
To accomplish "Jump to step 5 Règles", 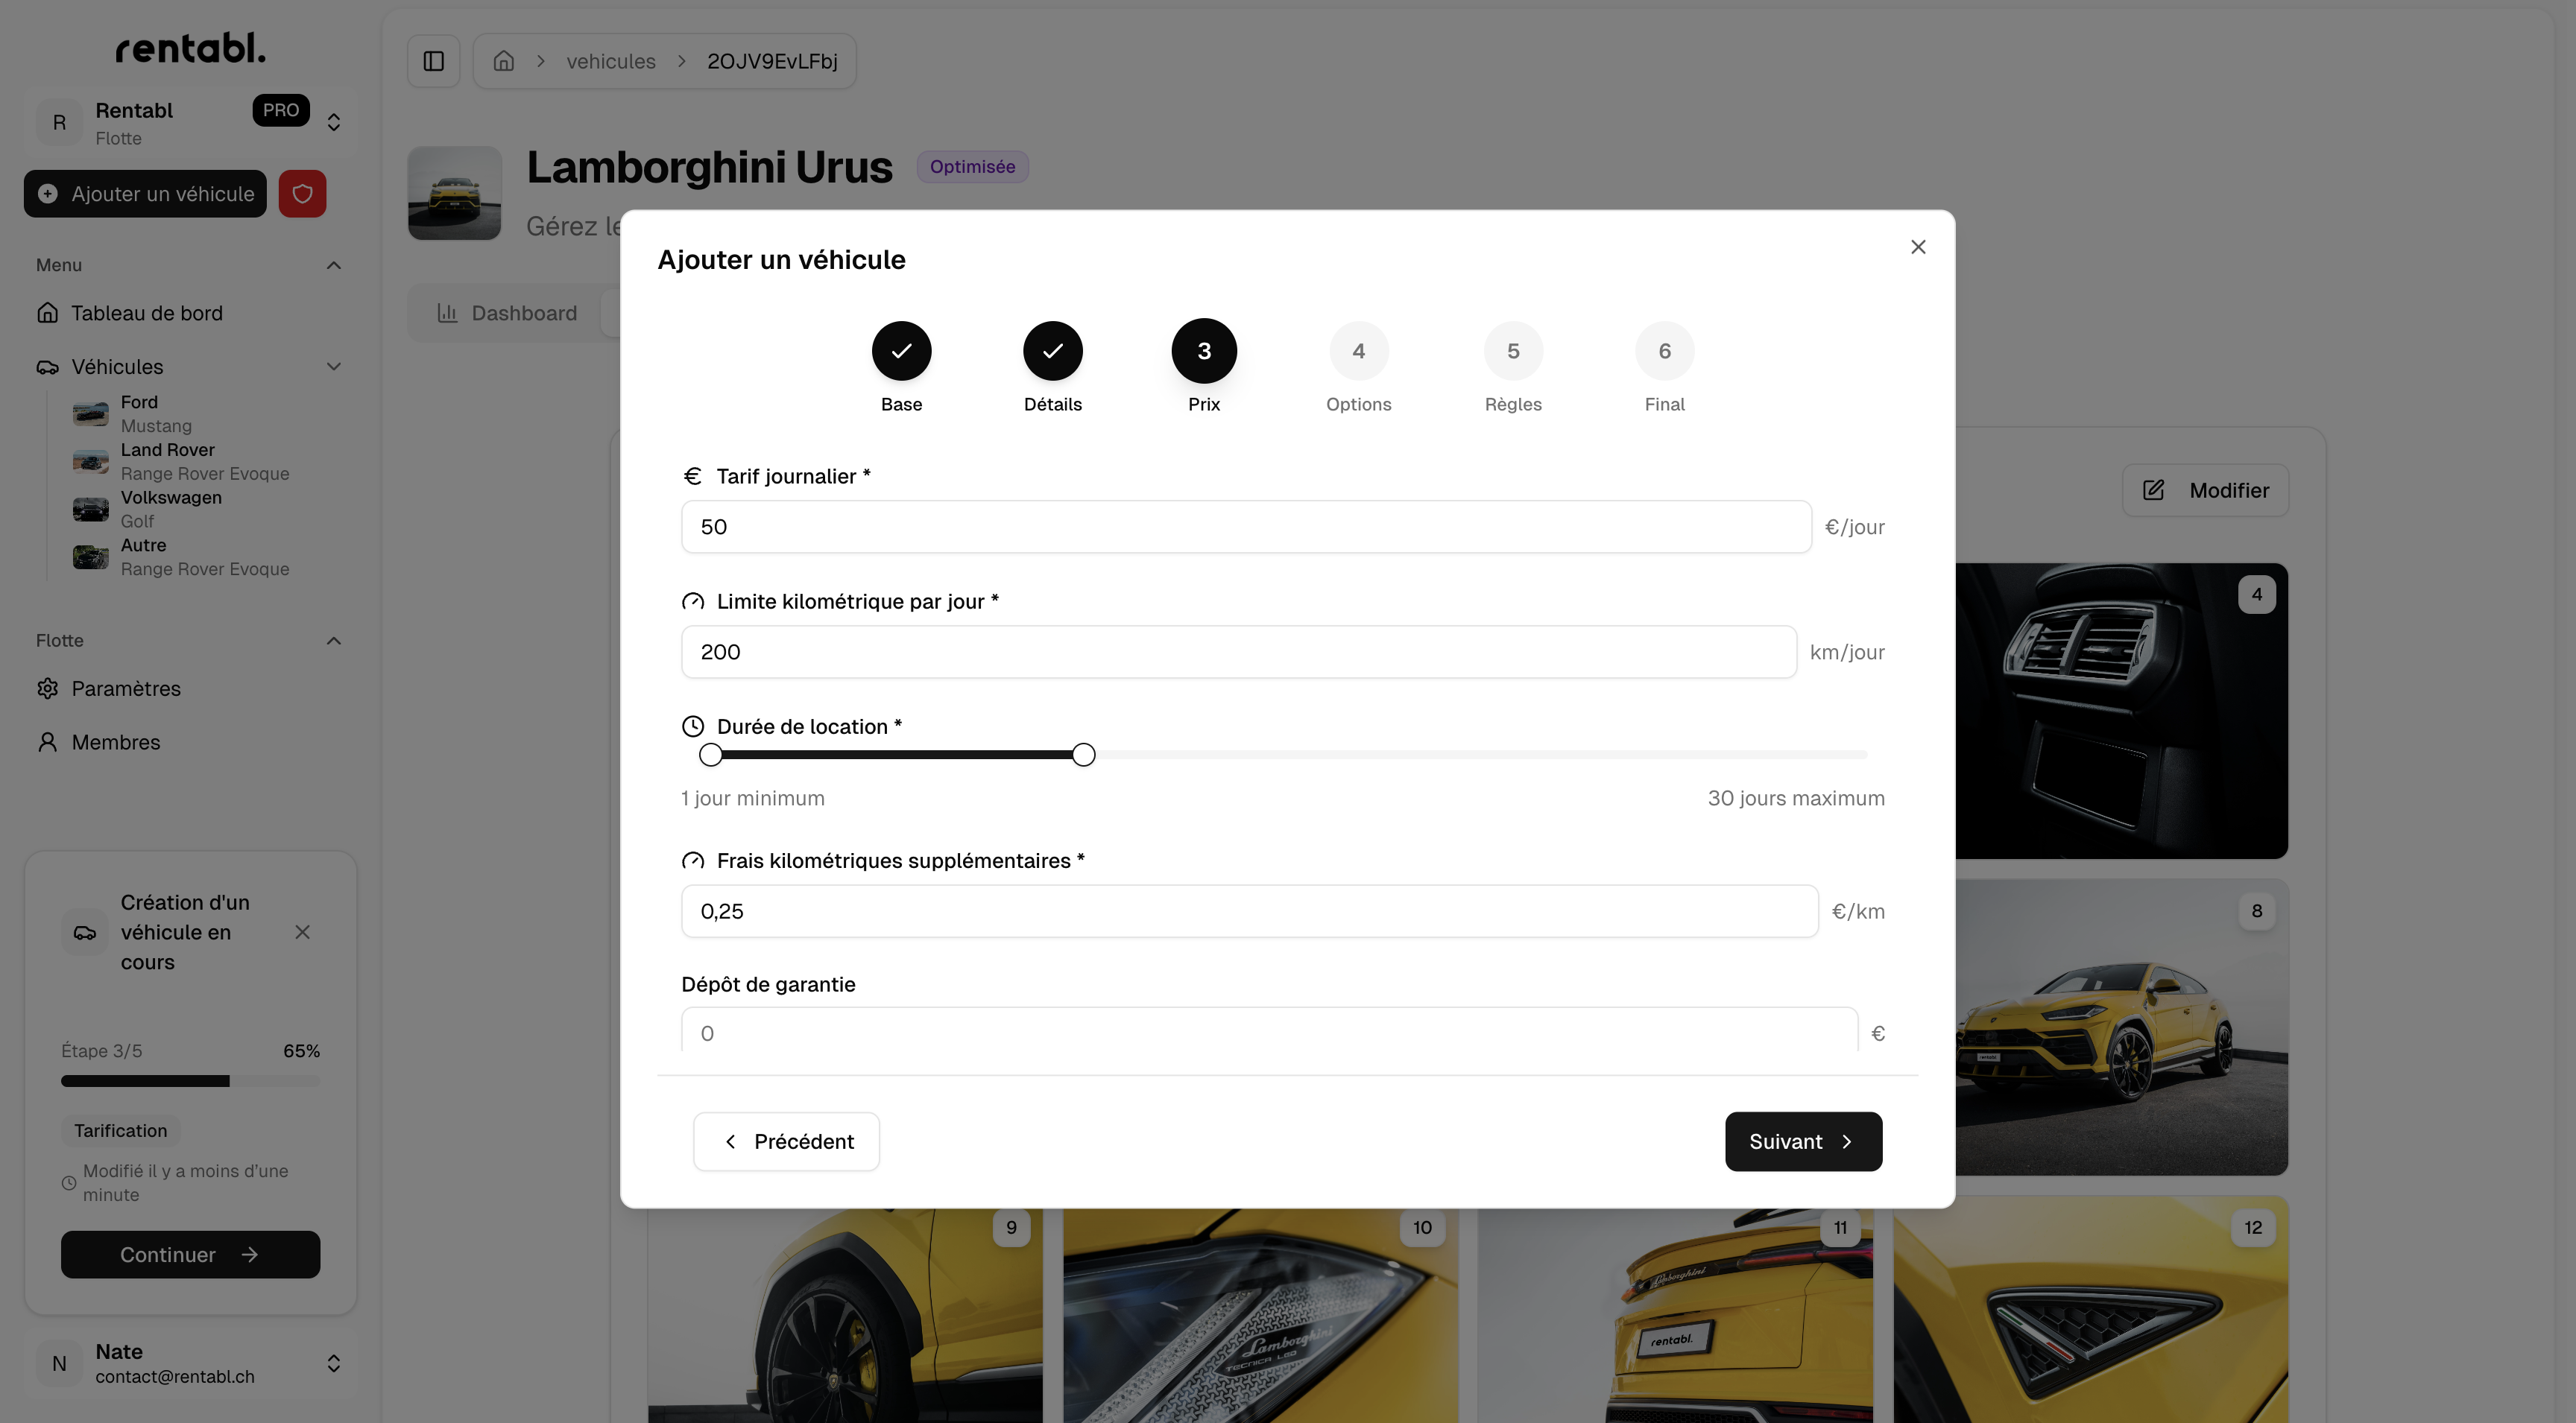I will (x=1513, y=351).
